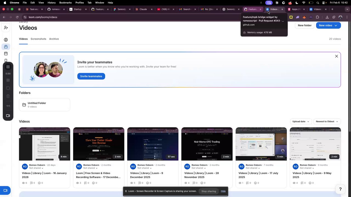The width and height of the screenshot is (351, 197).
Task: Open the Chrome three-dot menu
Action: tap(347, 17)
